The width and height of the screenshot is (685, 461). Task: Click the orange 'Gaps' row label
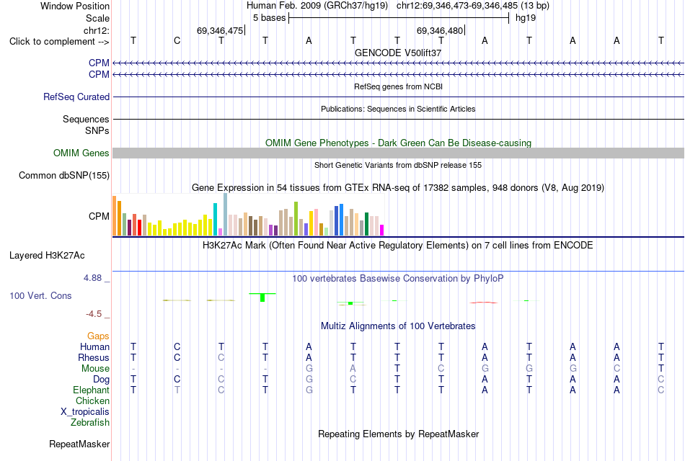98,336
